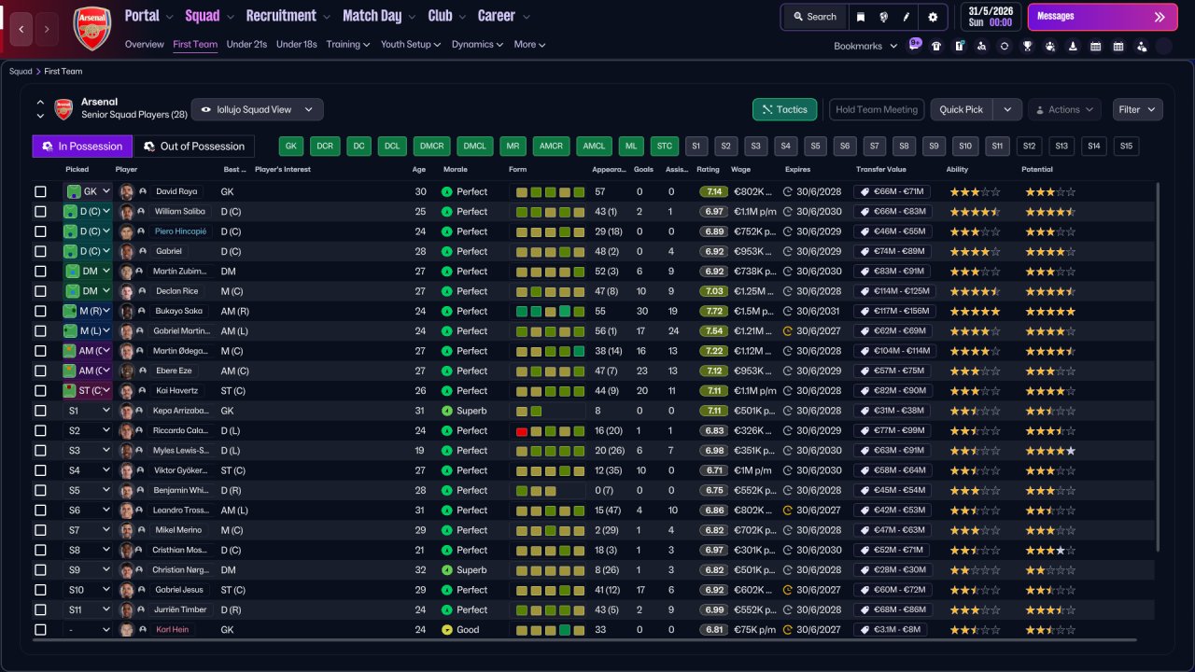Switch to Out of Possession tab
This screenshot has height=672, width=1195.
(x=194, y=147)
